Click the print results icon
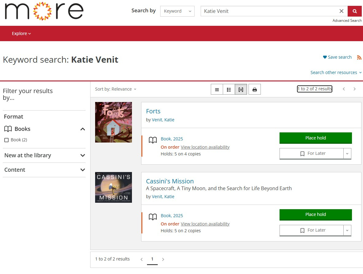Viewport: 363px width, 274px height. click(254, 89)
